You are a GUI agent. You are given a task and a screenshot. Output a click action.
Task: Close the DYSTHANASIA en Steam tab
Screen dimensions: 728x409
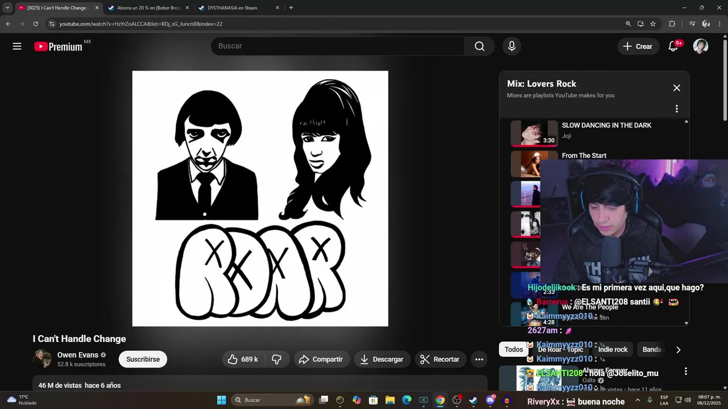(277, 8)
